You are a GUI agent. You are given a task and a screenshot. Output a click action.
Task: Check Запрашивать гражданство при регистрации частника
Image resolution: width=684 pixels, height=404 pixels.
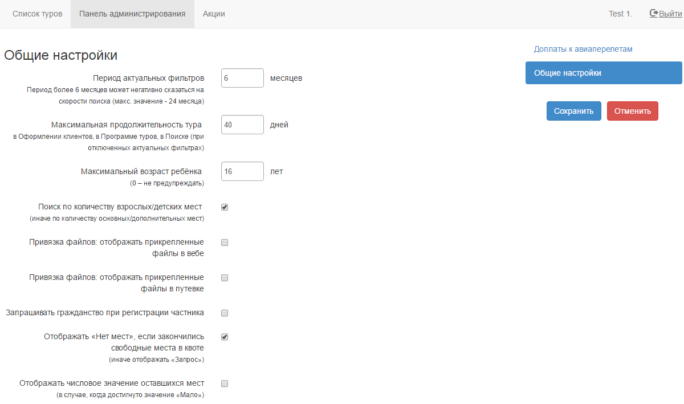(x=225, y=313)
